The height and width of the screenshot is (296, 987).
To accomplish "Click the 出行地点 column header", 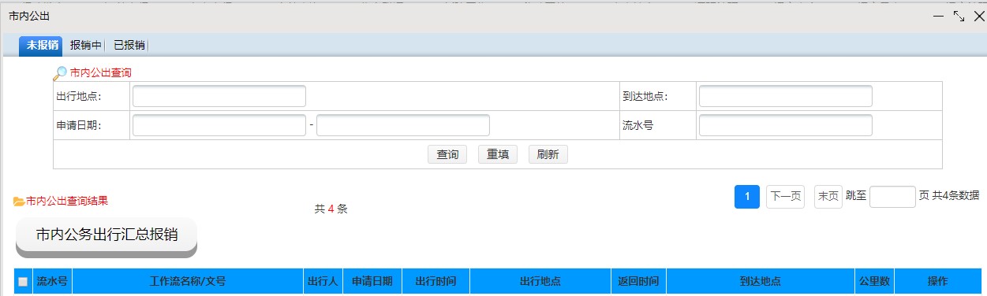I will [540, 282].
